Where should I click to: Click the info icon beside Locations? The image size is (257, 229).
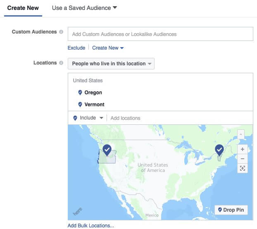(x=61, y=63)
